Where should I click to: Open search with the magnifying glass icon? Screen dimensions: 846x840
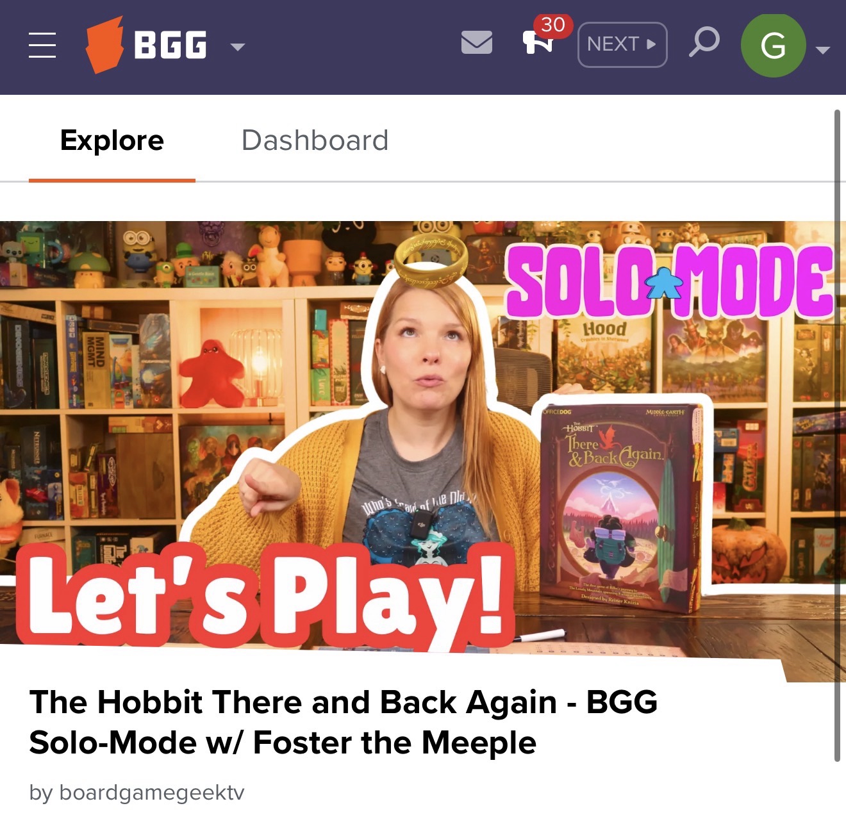pos(704,42)
